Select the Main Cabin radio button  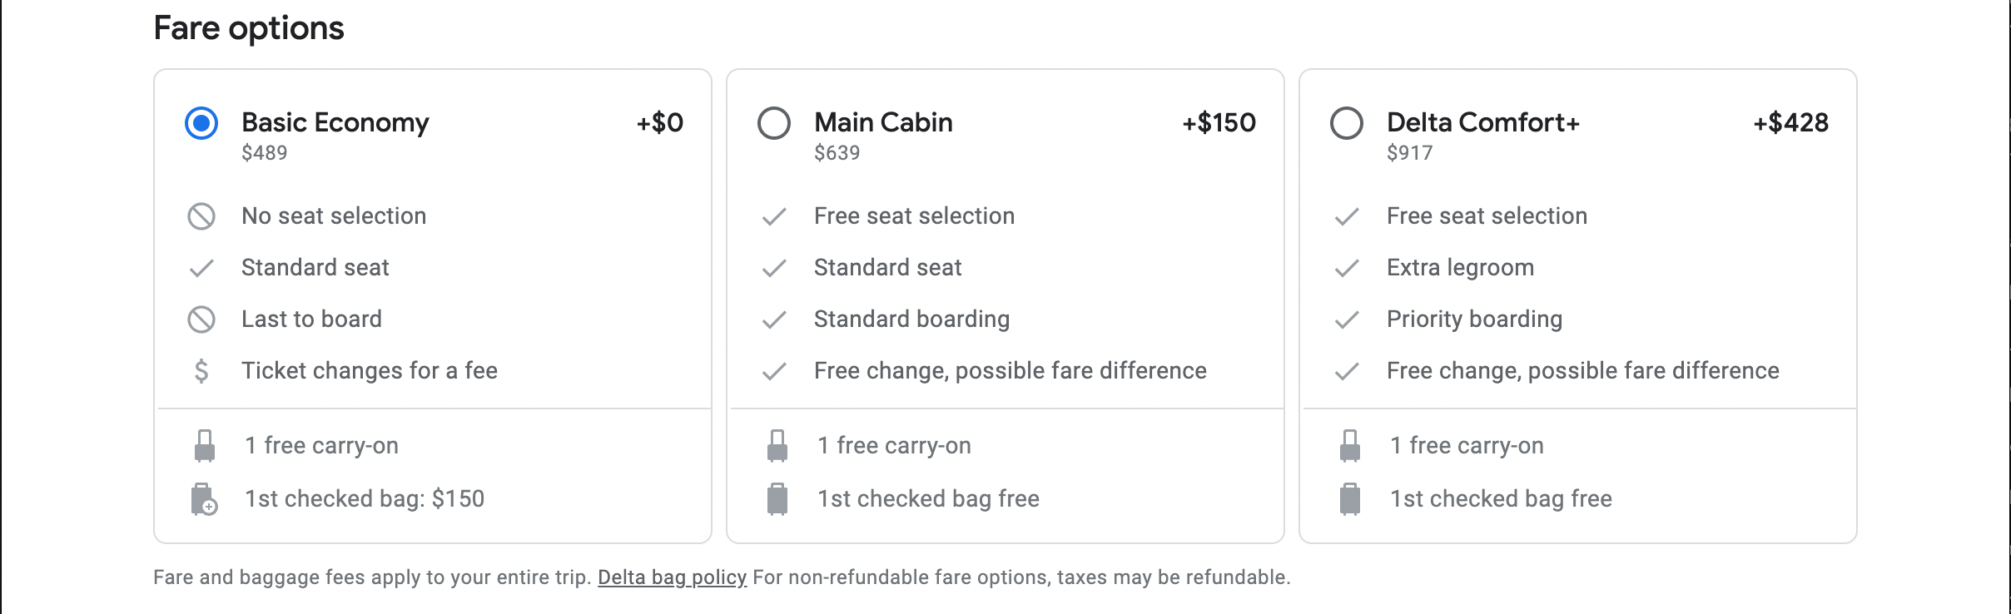pyautogui.click(x=774, y=123)
